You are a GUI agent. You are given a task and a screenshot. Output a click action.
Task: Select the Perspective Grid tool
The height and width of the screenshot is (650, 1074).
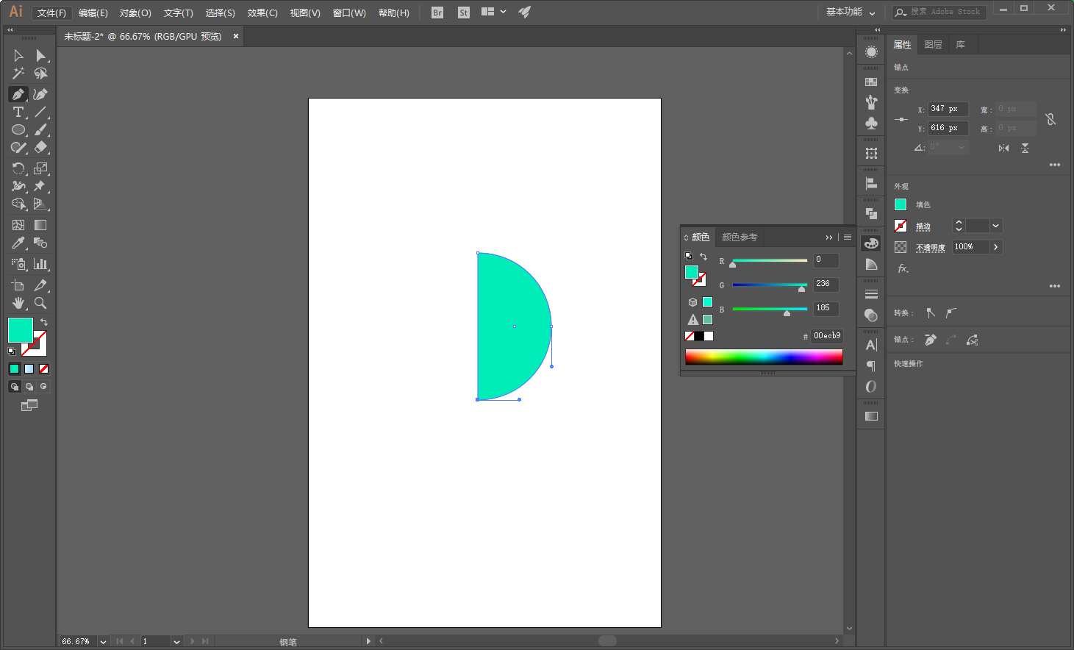40,204
